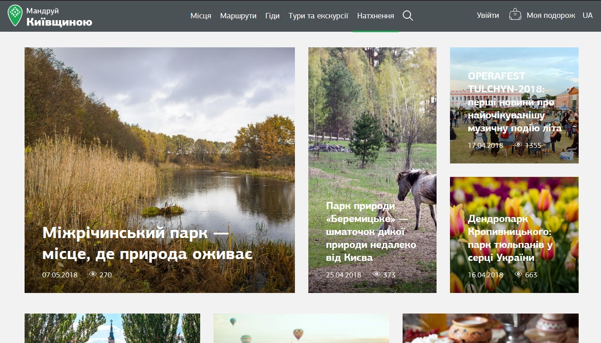Go to Гіди section
Screen dimensions: 601x343
273,16
